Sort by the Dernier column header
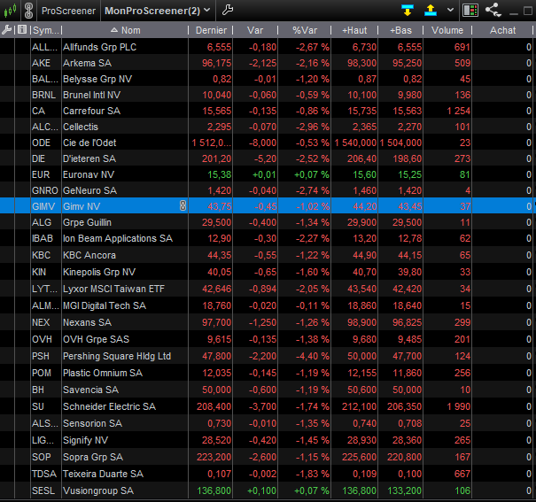This screenshot has height=502, width=536. (x=211, y=30)
